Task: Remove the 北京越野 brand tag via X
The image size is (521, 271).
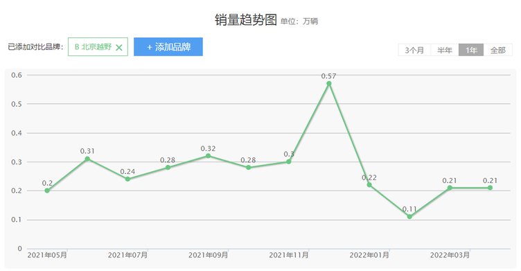Action: [119, 48]
